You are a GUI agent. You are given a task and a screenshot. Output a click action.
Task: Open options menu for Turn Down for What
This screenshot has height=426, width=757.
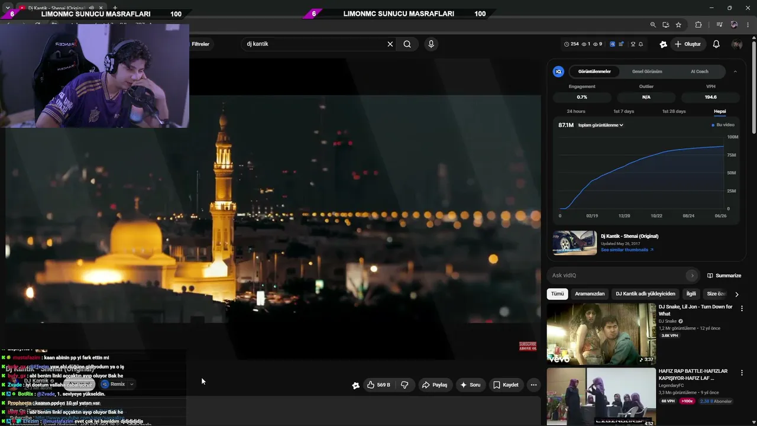(x=742, y=308)
